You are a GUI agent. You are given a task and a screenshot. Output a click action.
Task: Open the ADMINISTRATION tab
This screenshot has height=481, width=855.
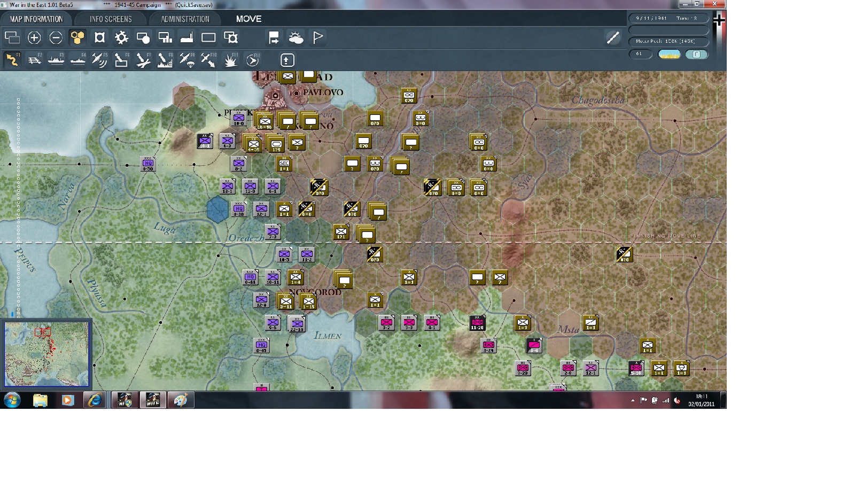(x=185, y=19)
